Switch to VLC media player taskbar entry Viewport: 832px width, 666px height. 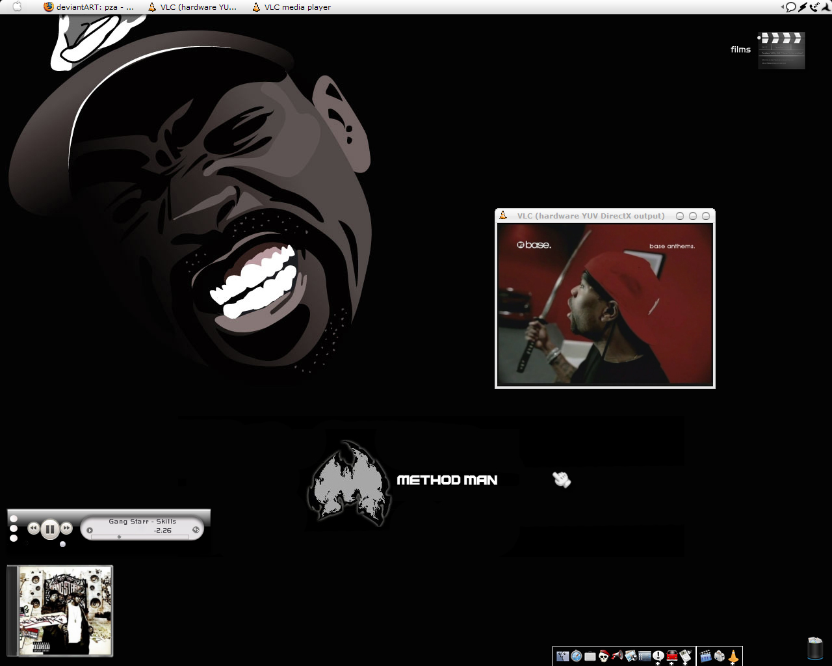292,7
